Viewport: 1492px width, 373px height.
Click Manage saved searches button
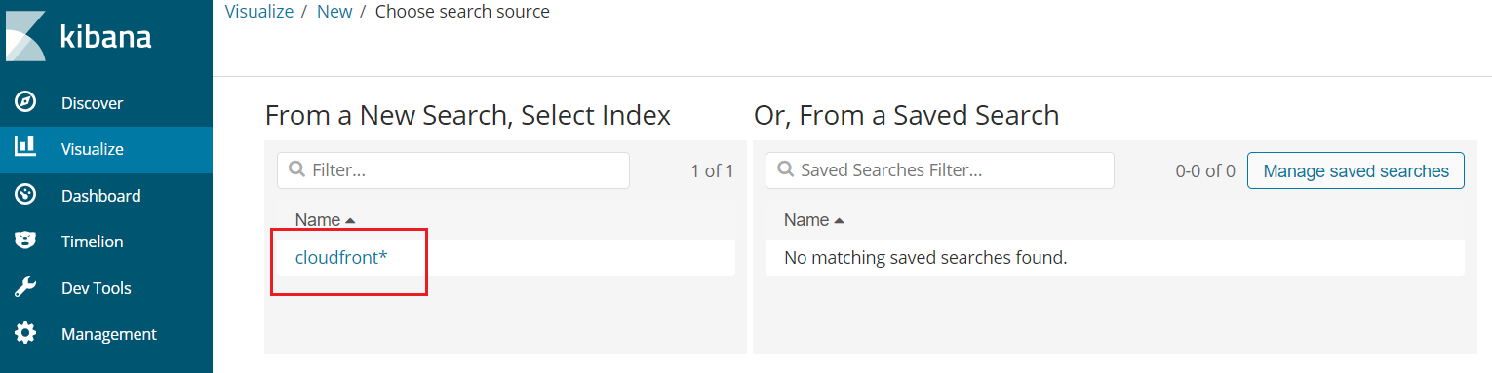[x=1355, y=170]
